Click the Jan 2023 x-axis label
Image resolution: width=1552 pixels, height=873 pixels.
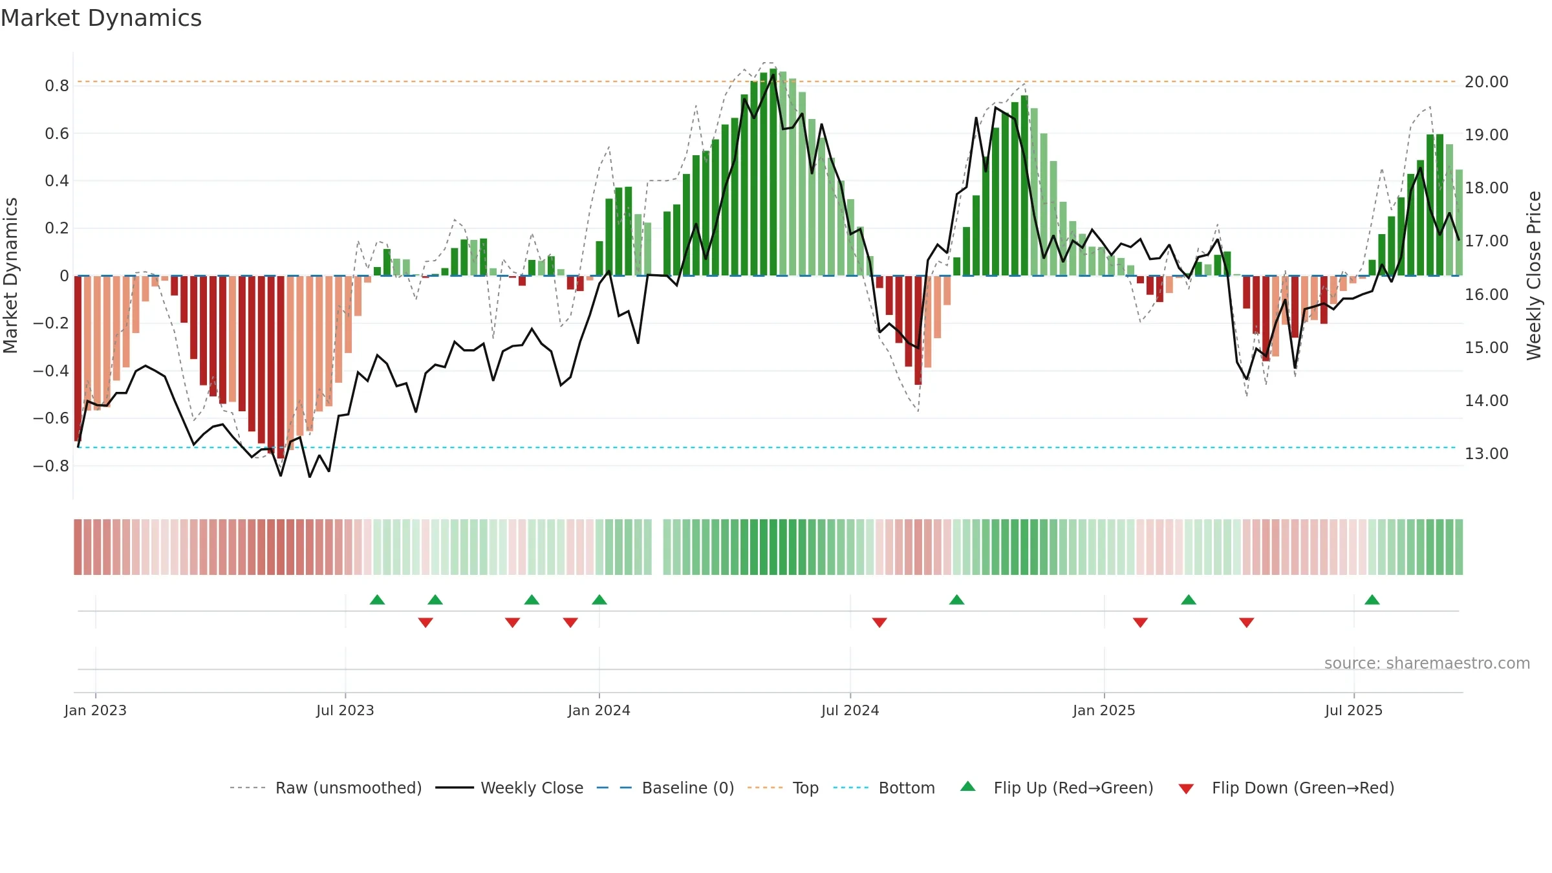pyautogui.click(x=96, y=710)
